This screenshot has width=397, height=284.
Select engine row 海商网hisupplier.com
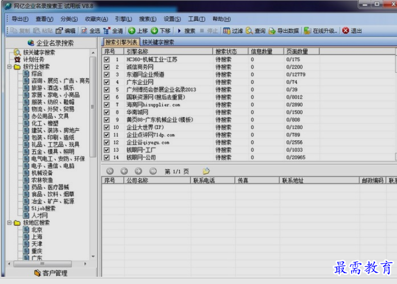(153, 105)
